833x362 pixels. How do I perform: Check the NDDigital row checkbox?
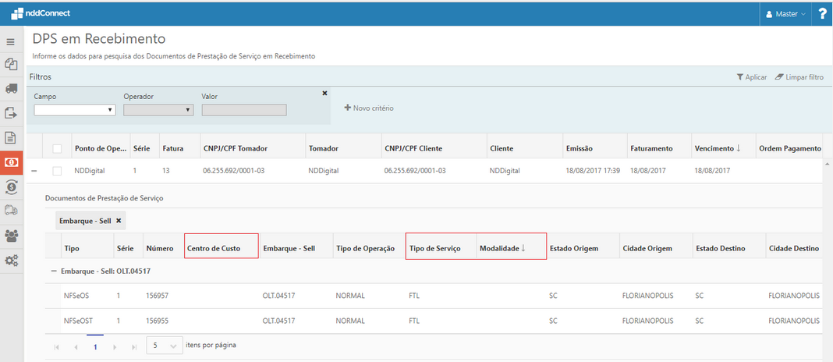point(57,170)
